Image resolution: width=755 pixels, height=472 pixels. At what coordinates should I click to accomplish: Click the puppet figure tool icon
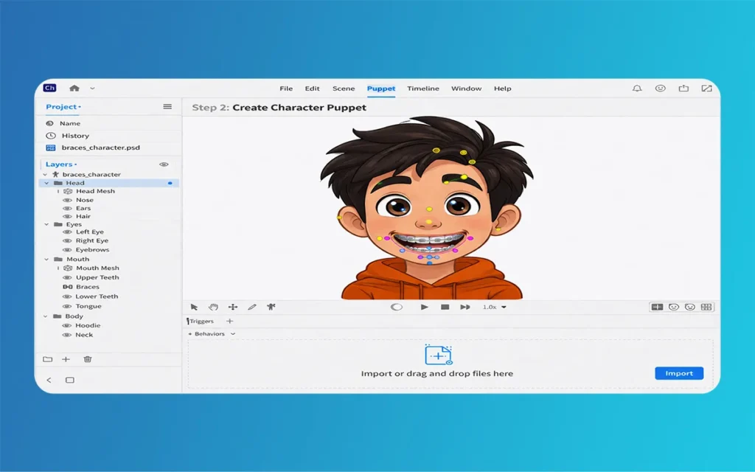click(271, 307)
